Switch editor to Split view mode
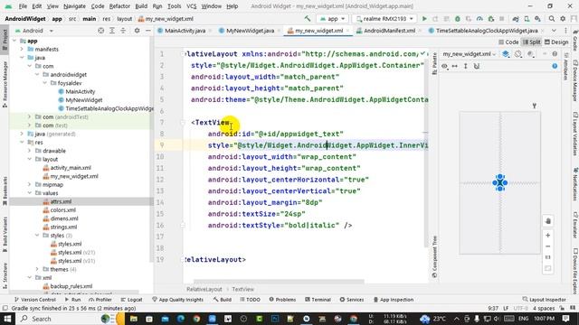The image size is (579, 325). click(532, 42)
